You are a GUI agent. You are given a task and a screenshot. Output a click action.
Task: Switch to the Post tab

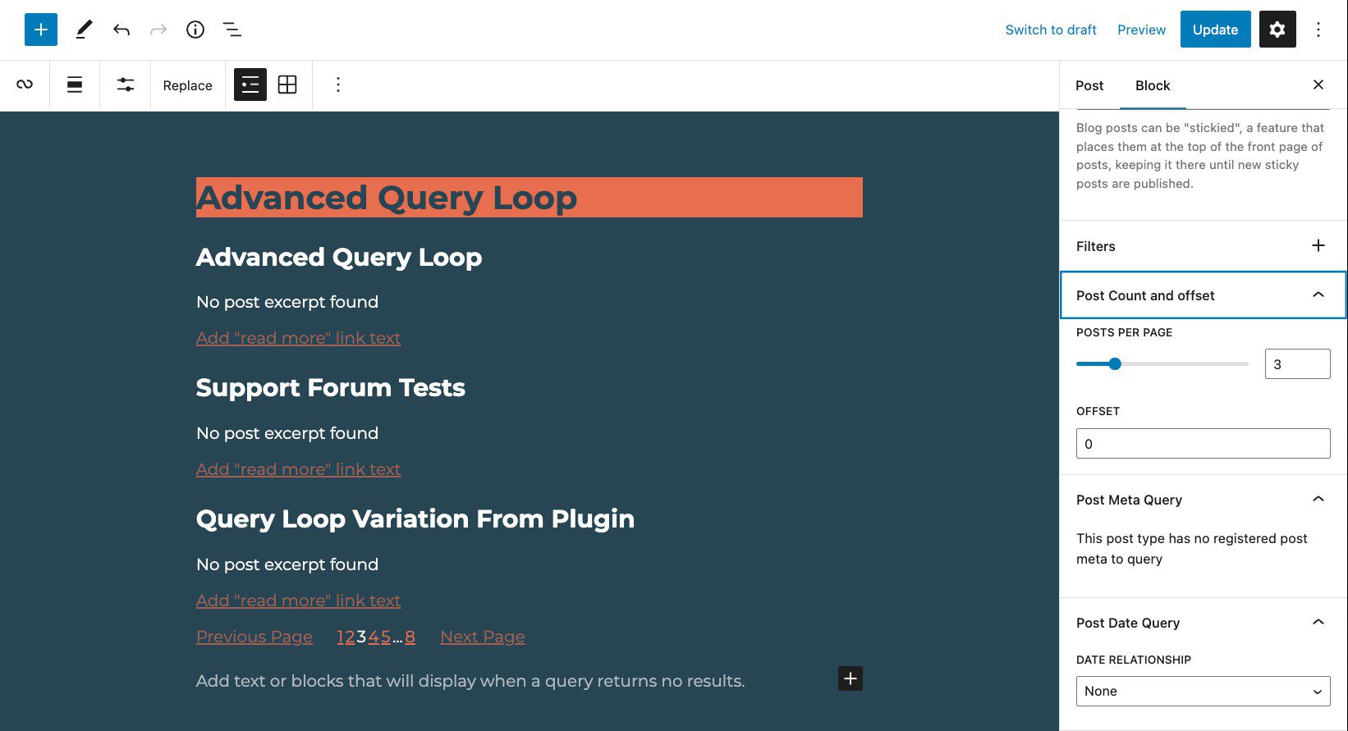tap(1089, 85)
